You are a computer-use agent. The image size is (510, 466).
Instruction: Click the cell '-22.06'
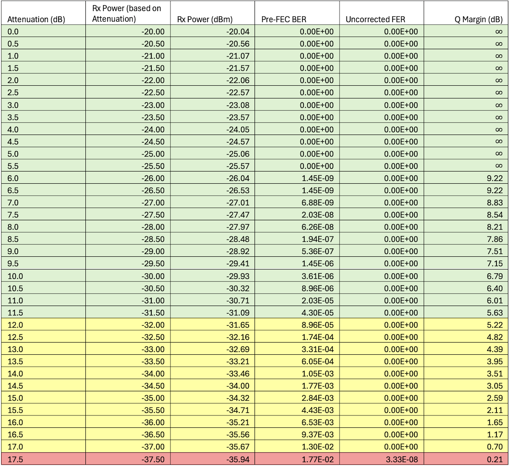(212, 81)
